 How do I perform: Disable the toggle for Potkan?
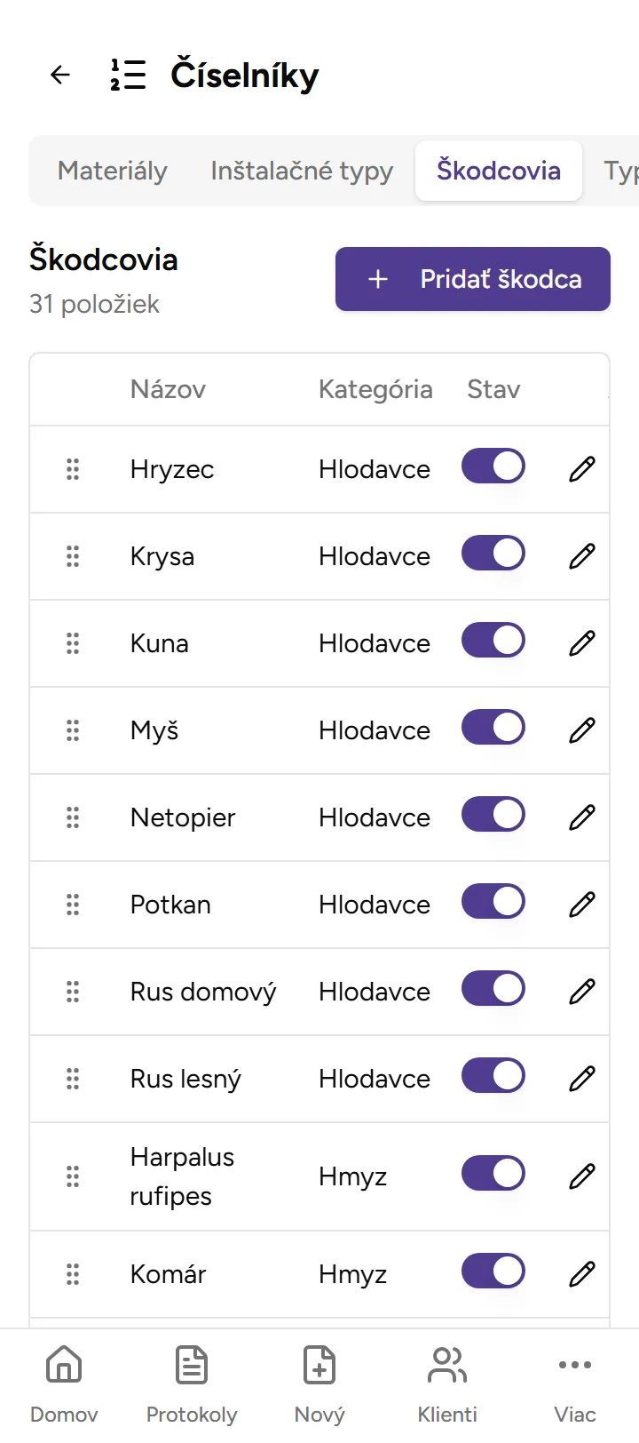(x=493, y=902)
